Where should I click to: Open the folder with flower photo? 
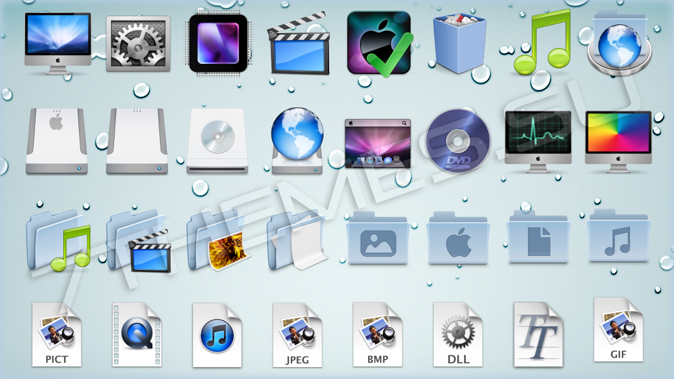pyautogui.click(x=219, y=240)
